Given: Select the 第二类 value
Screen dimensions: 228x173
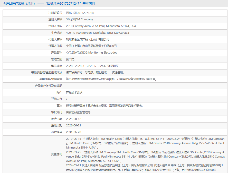Looking at the screenshot, I should coord(70,59).
